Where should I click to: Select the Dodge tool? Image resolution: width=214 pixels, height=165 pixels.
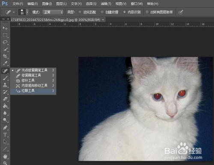tap(5, 120)
